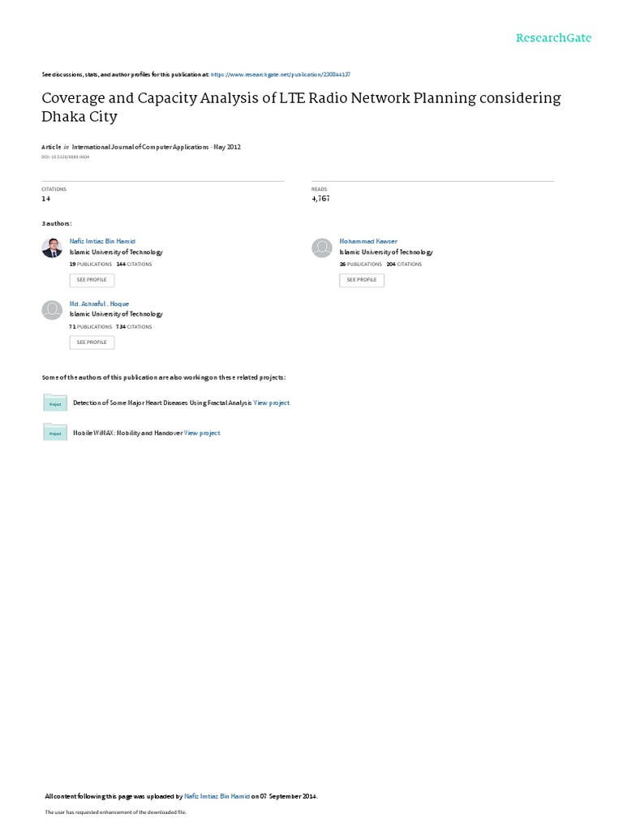Click the International Journal of Computer Applications text
Screen dimensions: 623x831
(x=140, y=147)
